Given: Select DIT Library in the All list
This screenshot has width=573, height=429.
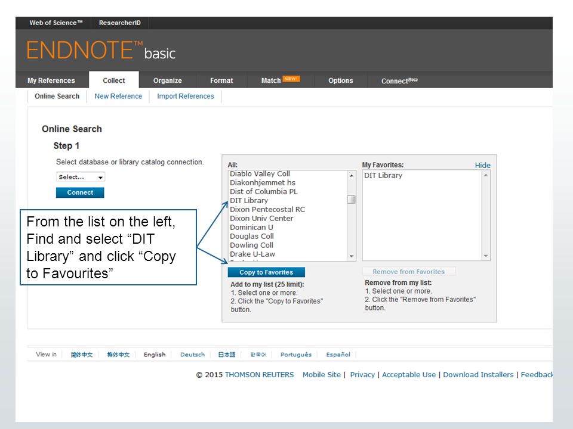Looking at the screenshot, I should pyautogui.click(x=249, y=200).
